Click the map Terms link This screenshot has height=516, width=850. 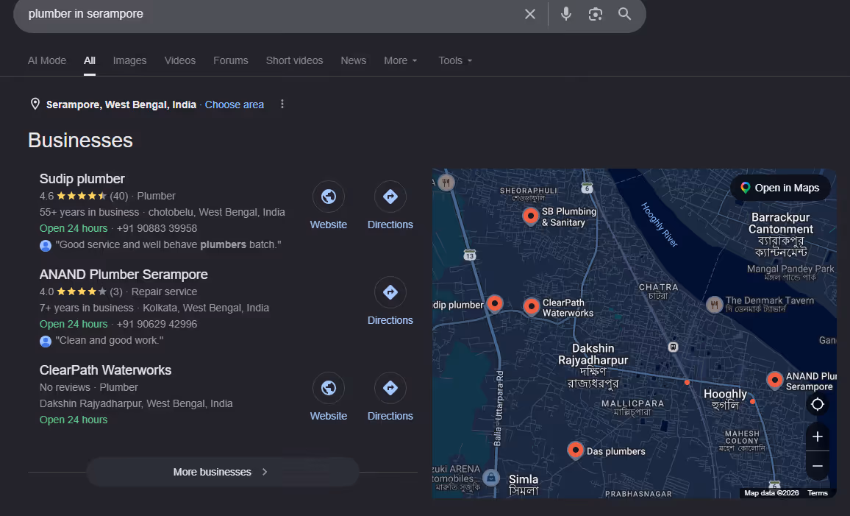(818, 492)
